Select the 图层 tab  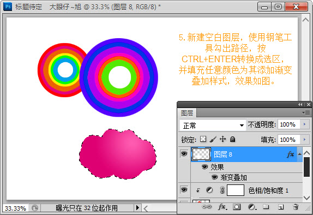(x=187, y=113)
